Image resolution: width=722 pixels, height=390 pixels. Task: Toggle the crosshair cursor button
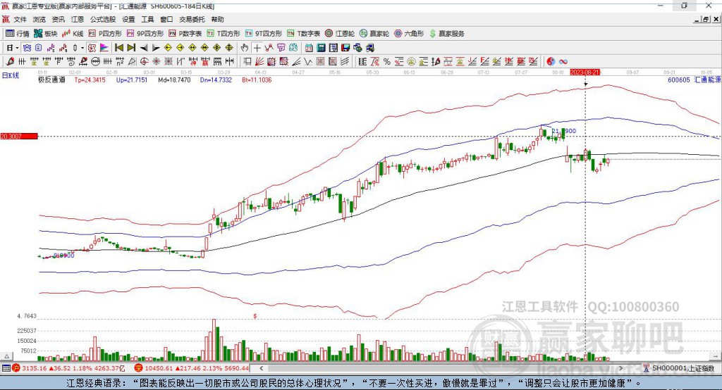pos(257,48)
